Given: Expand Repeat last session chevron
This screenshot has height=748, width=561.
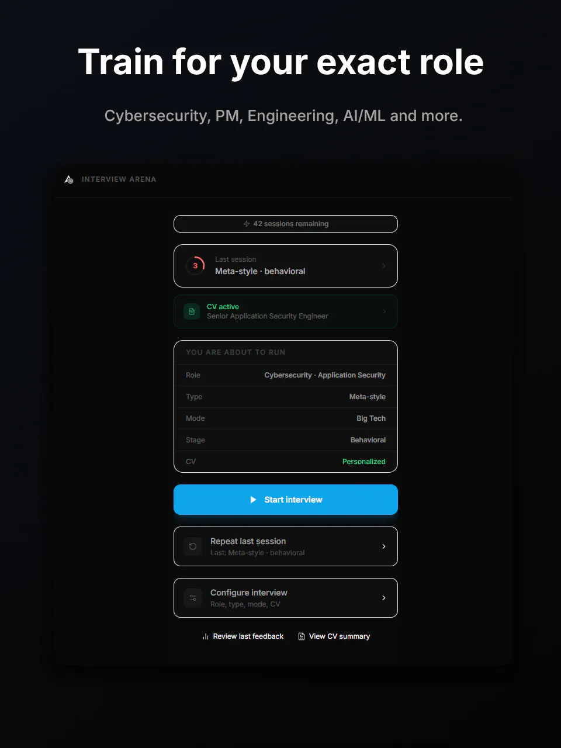Looking at the screenshot, I should click(x=384, y=546).
